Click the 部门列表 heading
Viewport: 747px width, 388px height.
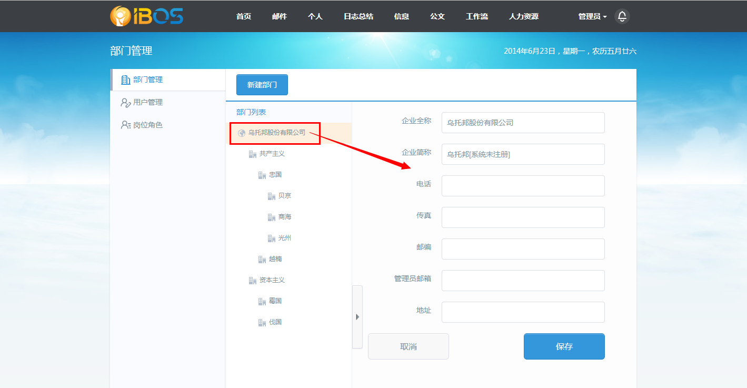pos(251,113)
